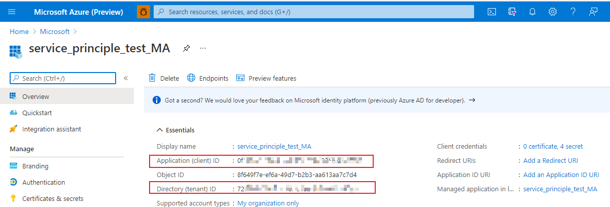Select Quickstart in the sidebar
The image size is (610, 207).
point(37,113)
